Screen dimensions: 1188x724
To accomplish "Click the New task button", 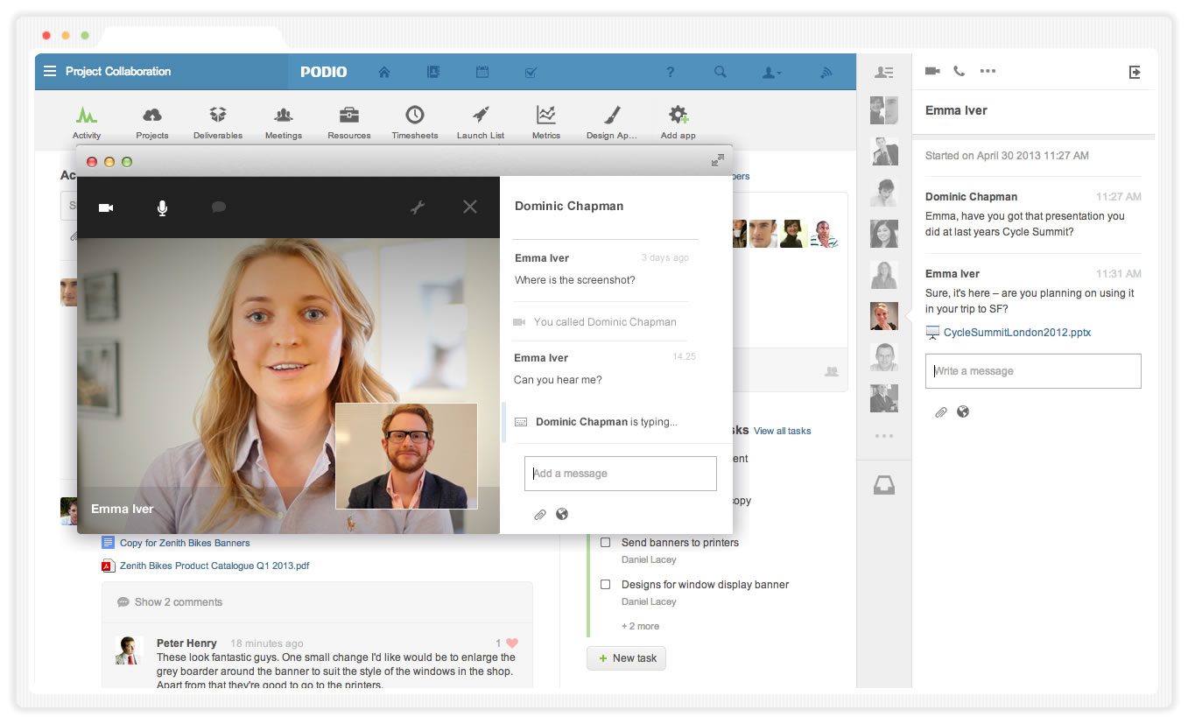I will (626, 658).
